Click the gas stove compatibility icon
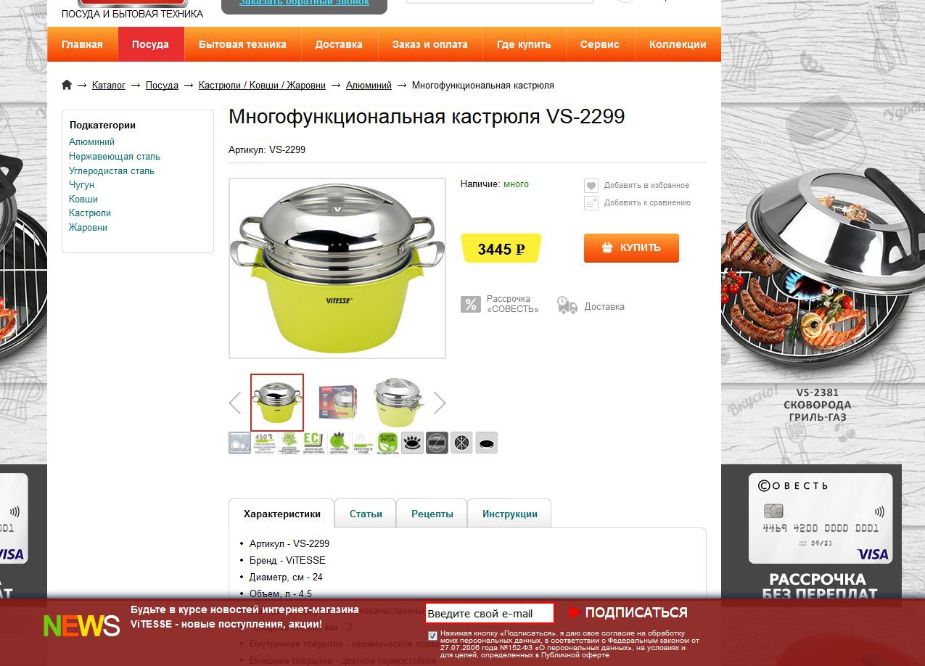Image resolution: width=925 pixels, height=666 pixels. (x=412, y=443)
